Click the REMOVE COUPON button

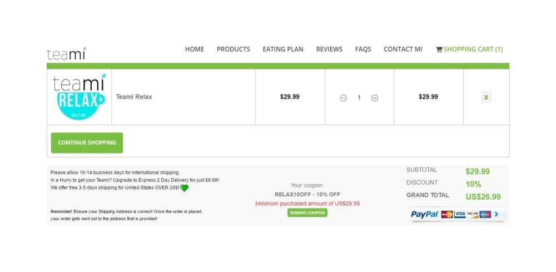click(x=307, y=213)
